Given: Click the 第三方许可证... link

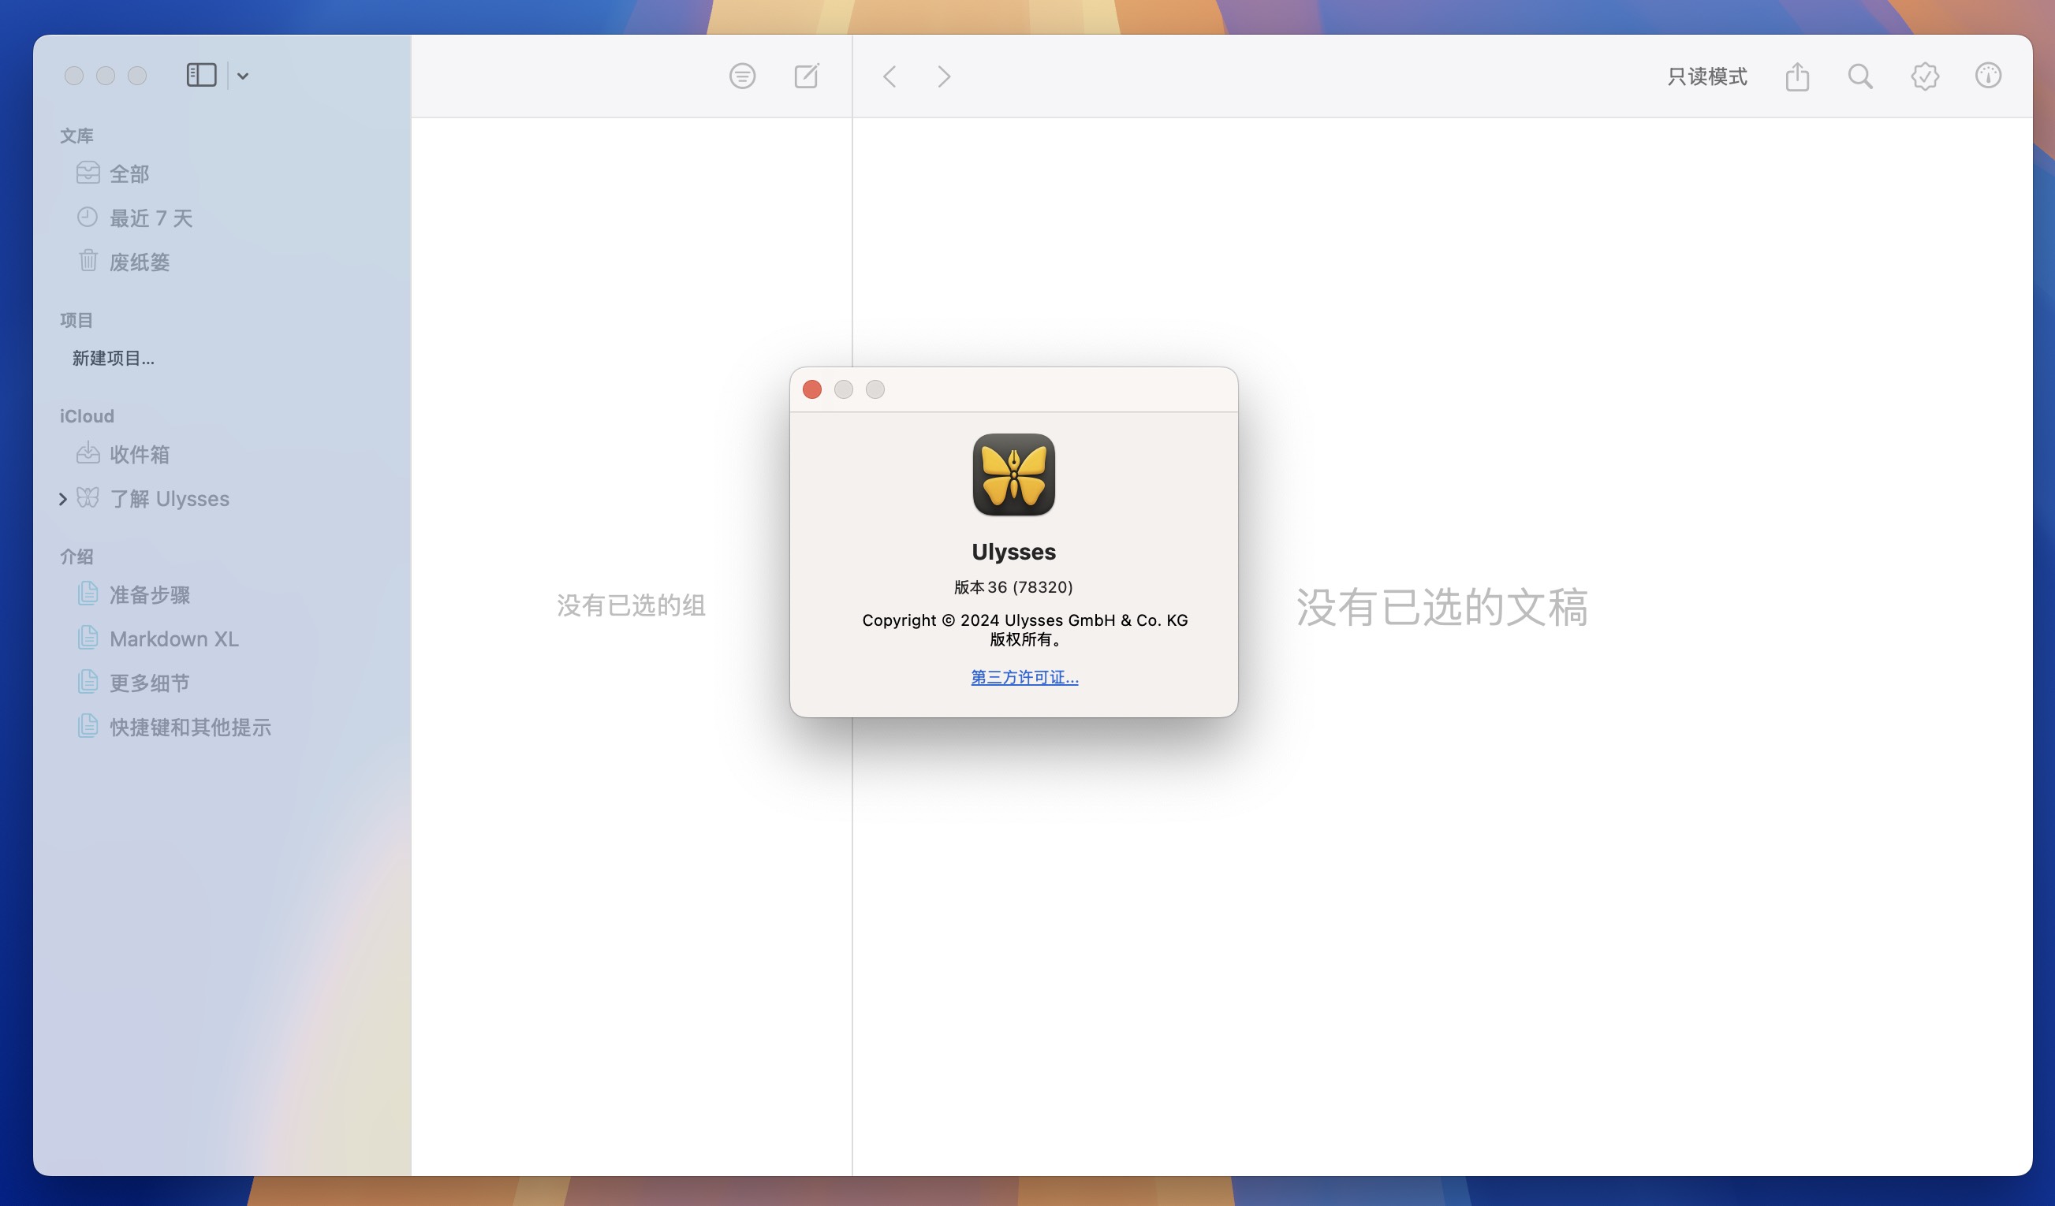Looking at the screenshot, I should coord(1024,677).
